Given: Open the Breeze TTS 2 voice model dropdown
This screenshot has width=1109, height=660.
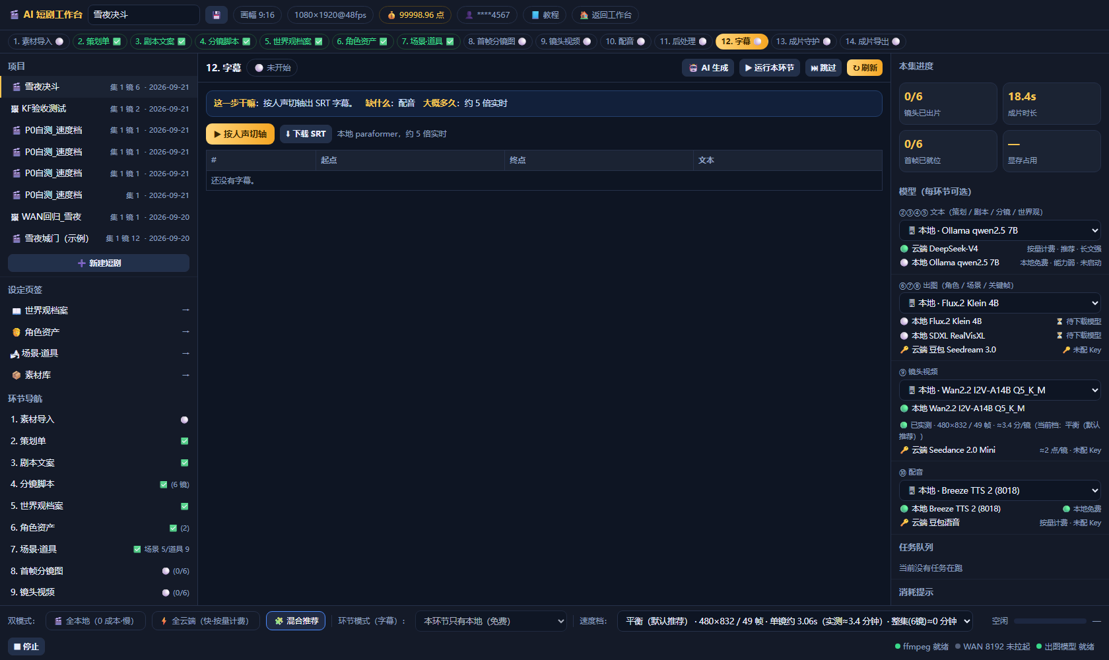Looking at the screenshot, I should 999,490.
